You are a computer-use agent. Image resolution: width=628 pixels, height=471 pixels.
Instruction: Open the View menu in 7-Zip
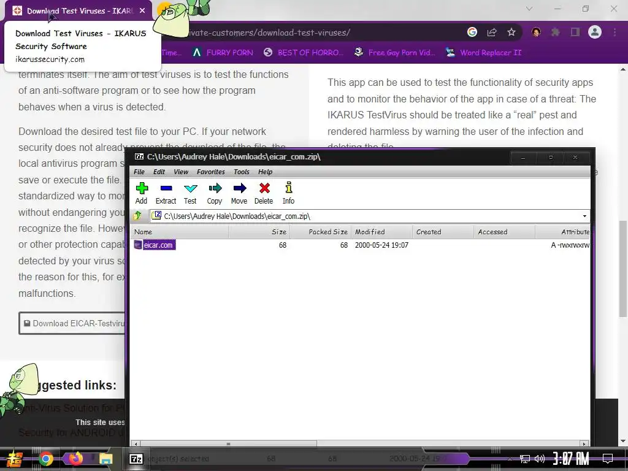coord(181,172)
